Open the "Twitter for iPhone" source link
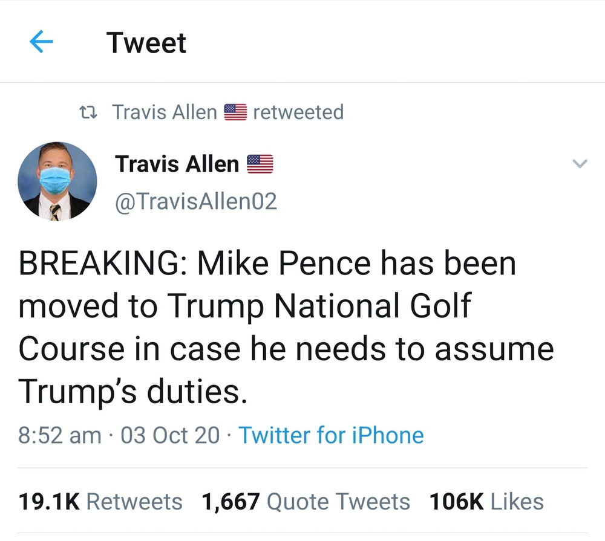 click(331, 435)
